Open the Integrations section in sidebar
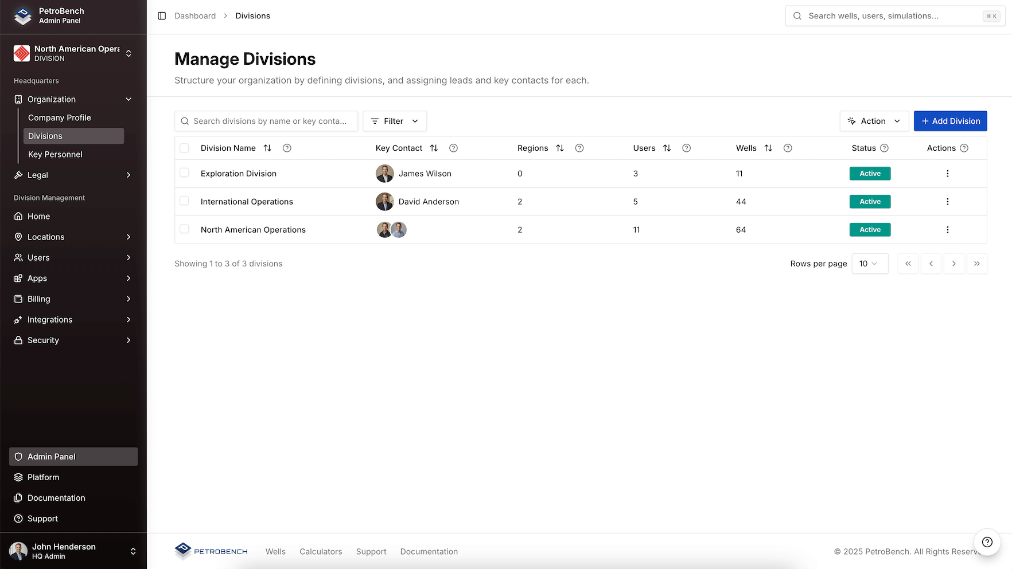The image size is (1012, 569). point(50,319)
